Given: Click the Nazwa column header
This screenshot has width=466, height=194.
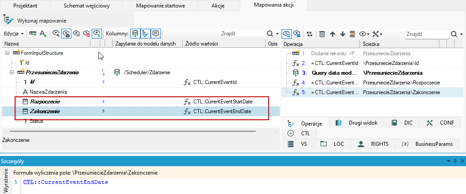Looking at the screenshot, I should 46,44.
